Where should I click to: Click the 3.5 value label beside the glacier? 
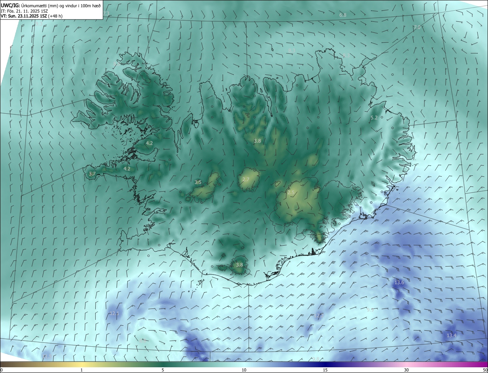click(x=198, y=182)
